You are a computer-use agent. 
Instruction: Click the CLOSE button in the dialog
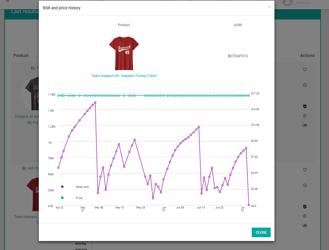261,233
